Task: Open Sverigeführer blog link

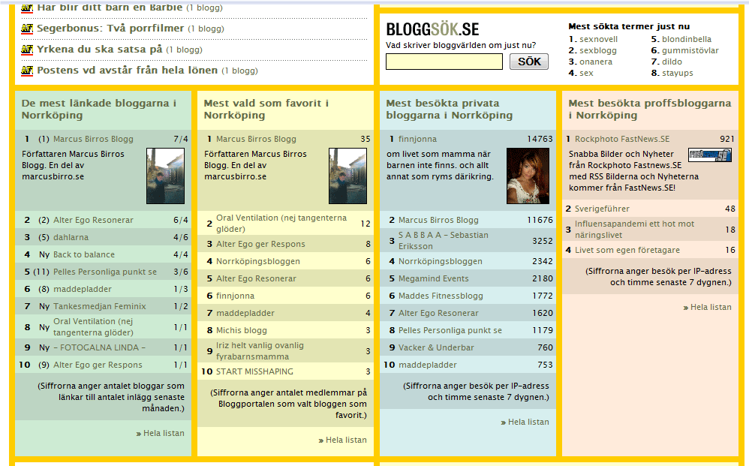Action: 602,209
